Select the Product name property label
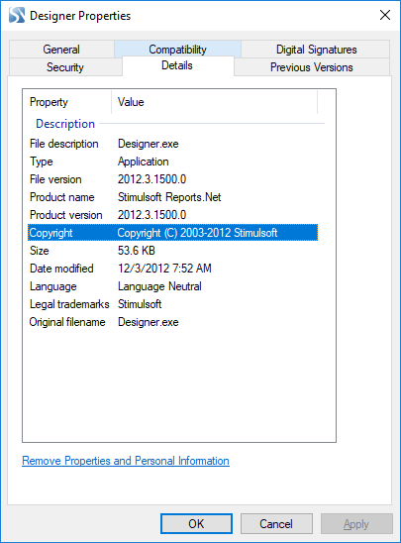401x543 pixels. pyautogui.click(x=62, y=197)
